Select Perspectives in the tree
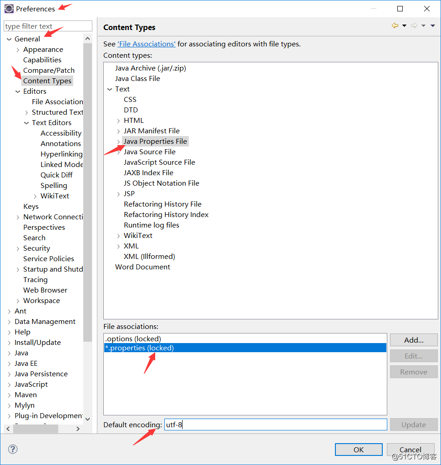 pyautogui.click(x=44, y=227)
